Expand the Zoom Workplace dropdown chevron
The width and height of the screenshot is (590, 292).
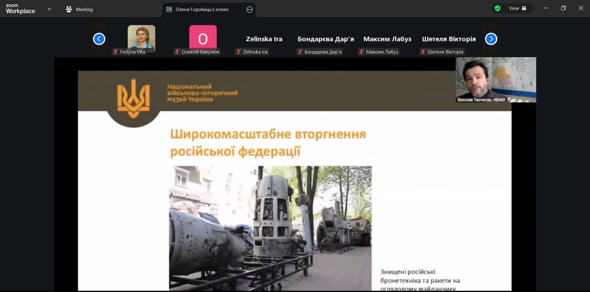[x=49, y=9]
